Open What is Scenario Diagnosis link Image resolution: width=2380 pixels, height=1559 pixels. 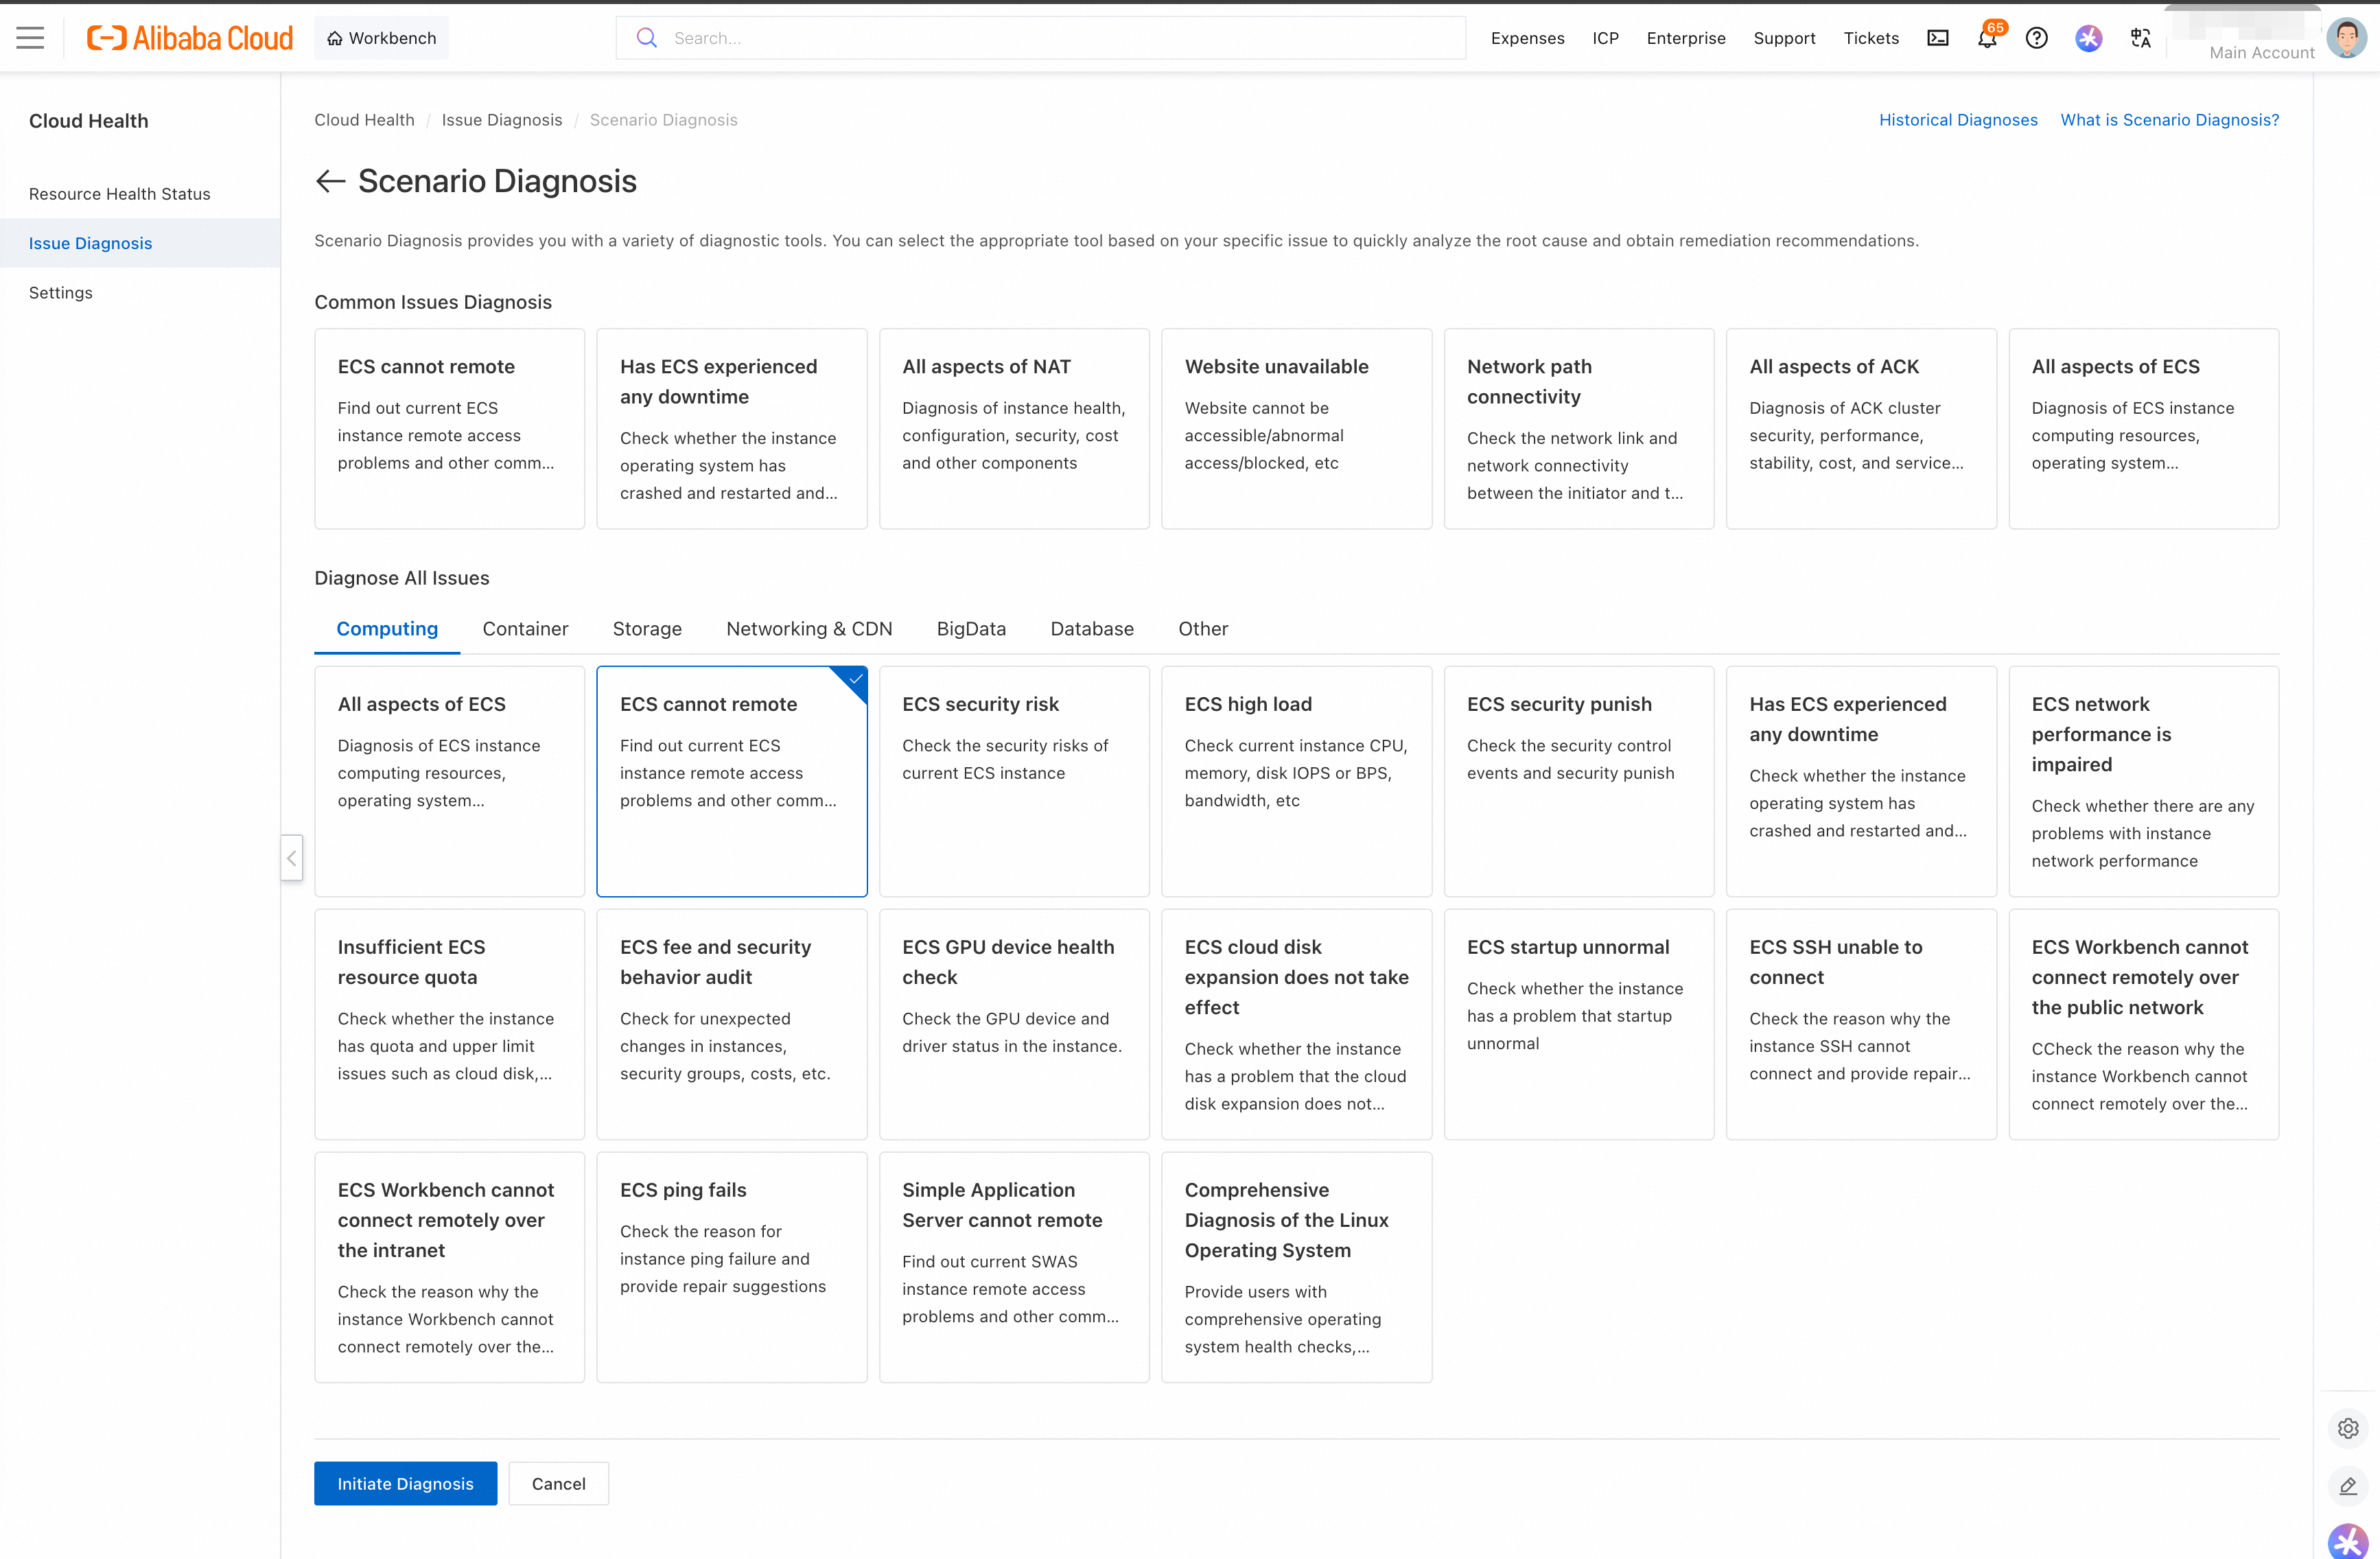point(2170,120)
